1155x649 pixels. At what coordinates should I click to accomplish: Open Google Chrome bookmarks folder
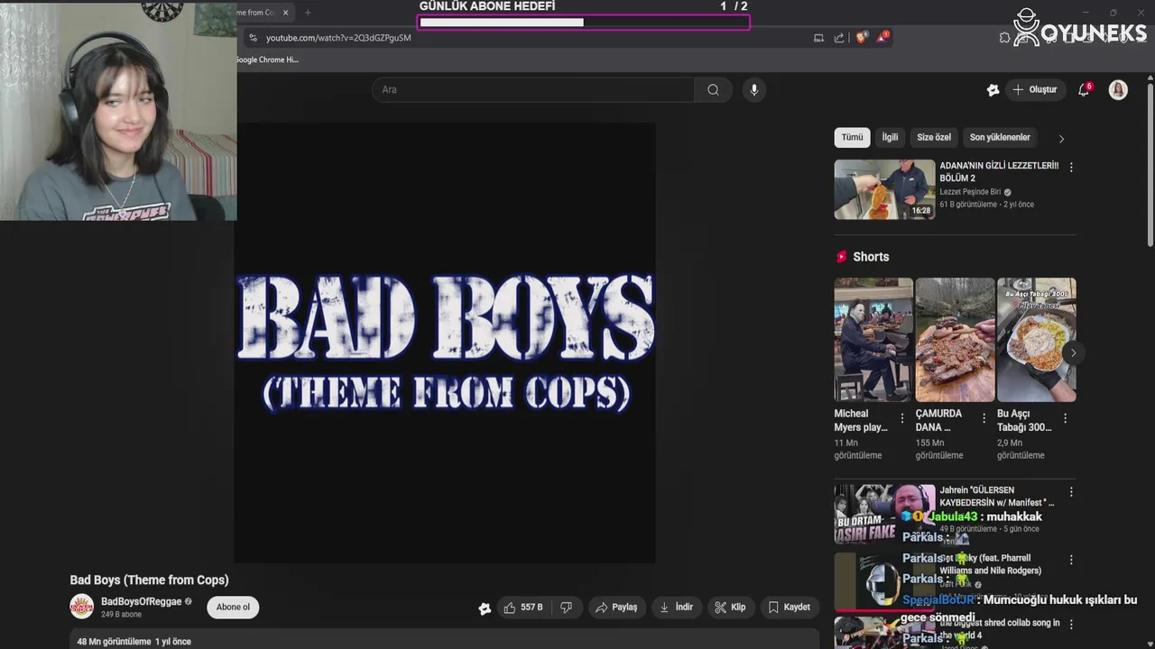(x=267, y=59)
